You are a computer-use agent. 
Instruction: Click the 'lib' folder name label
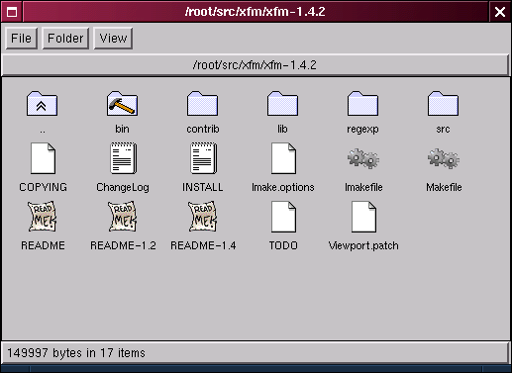(282, 129)
